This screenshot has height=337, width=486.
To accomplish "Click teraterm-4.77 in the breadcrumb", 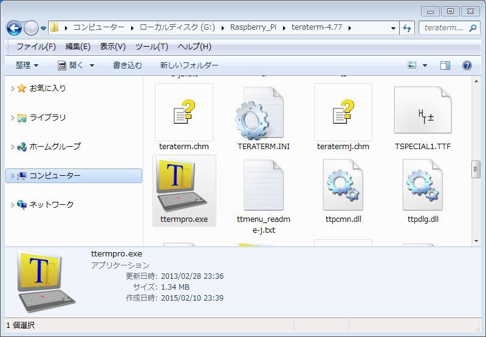I will click(x=317, y=27).
